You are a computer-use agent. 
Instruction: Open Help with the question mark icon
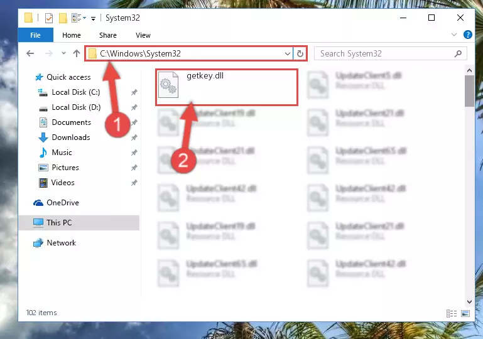click(x=467, y=35)
